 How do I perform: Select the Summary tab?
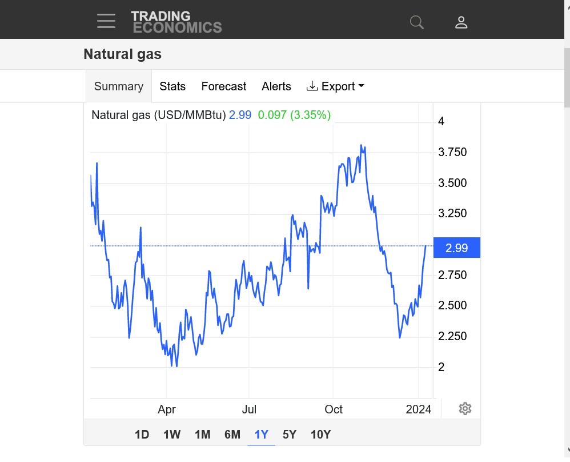coord(118,86)
